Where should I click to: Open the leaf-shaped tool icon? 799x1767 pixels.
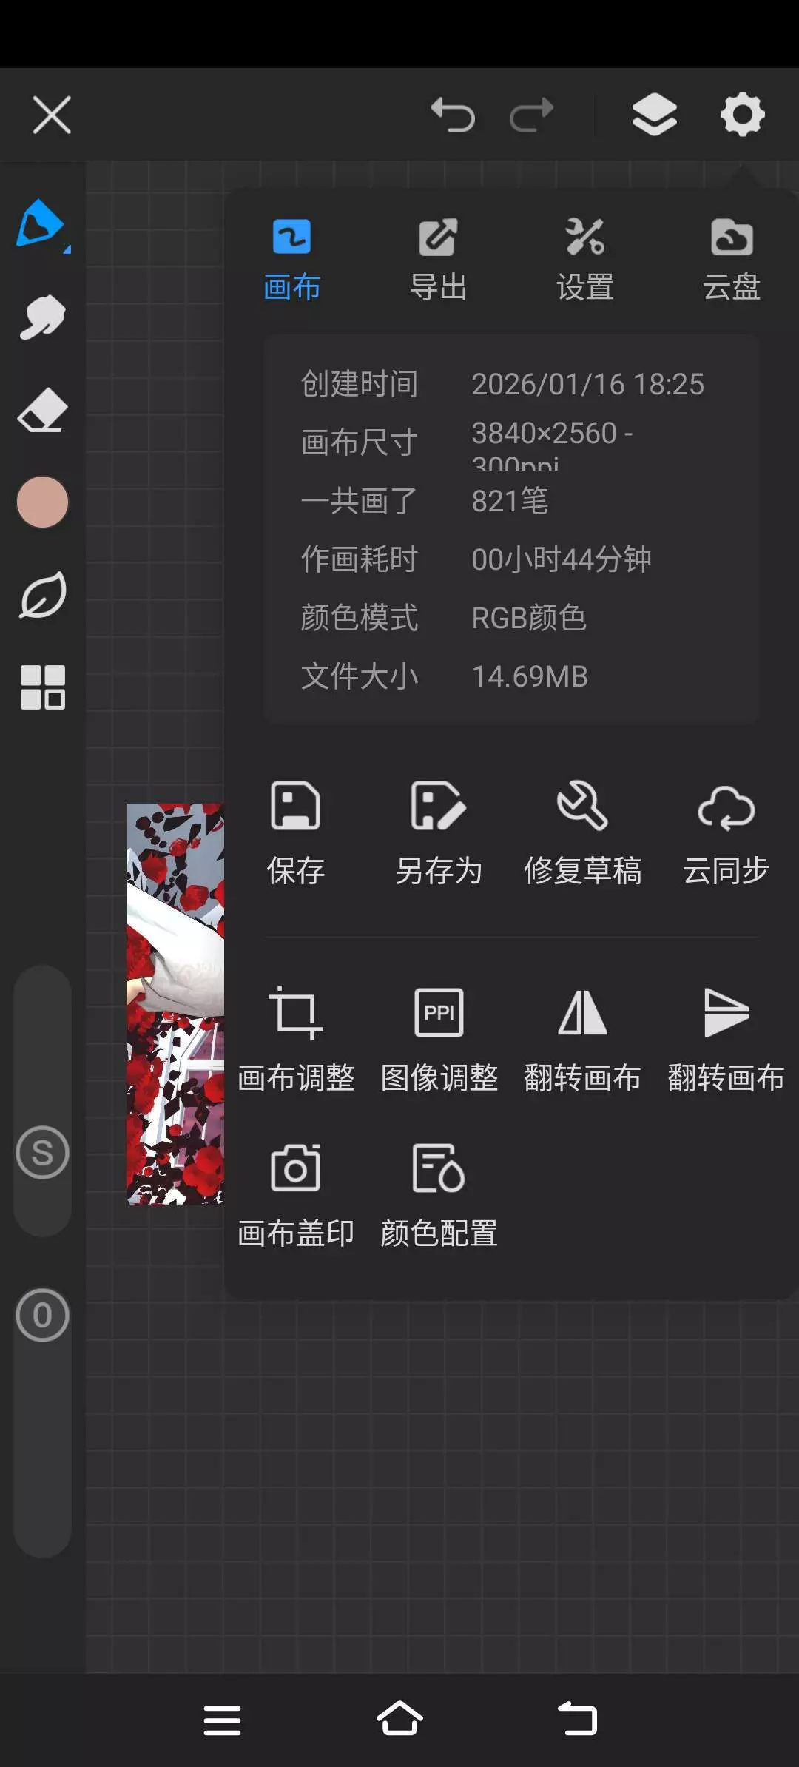click(x=42, y=594)
